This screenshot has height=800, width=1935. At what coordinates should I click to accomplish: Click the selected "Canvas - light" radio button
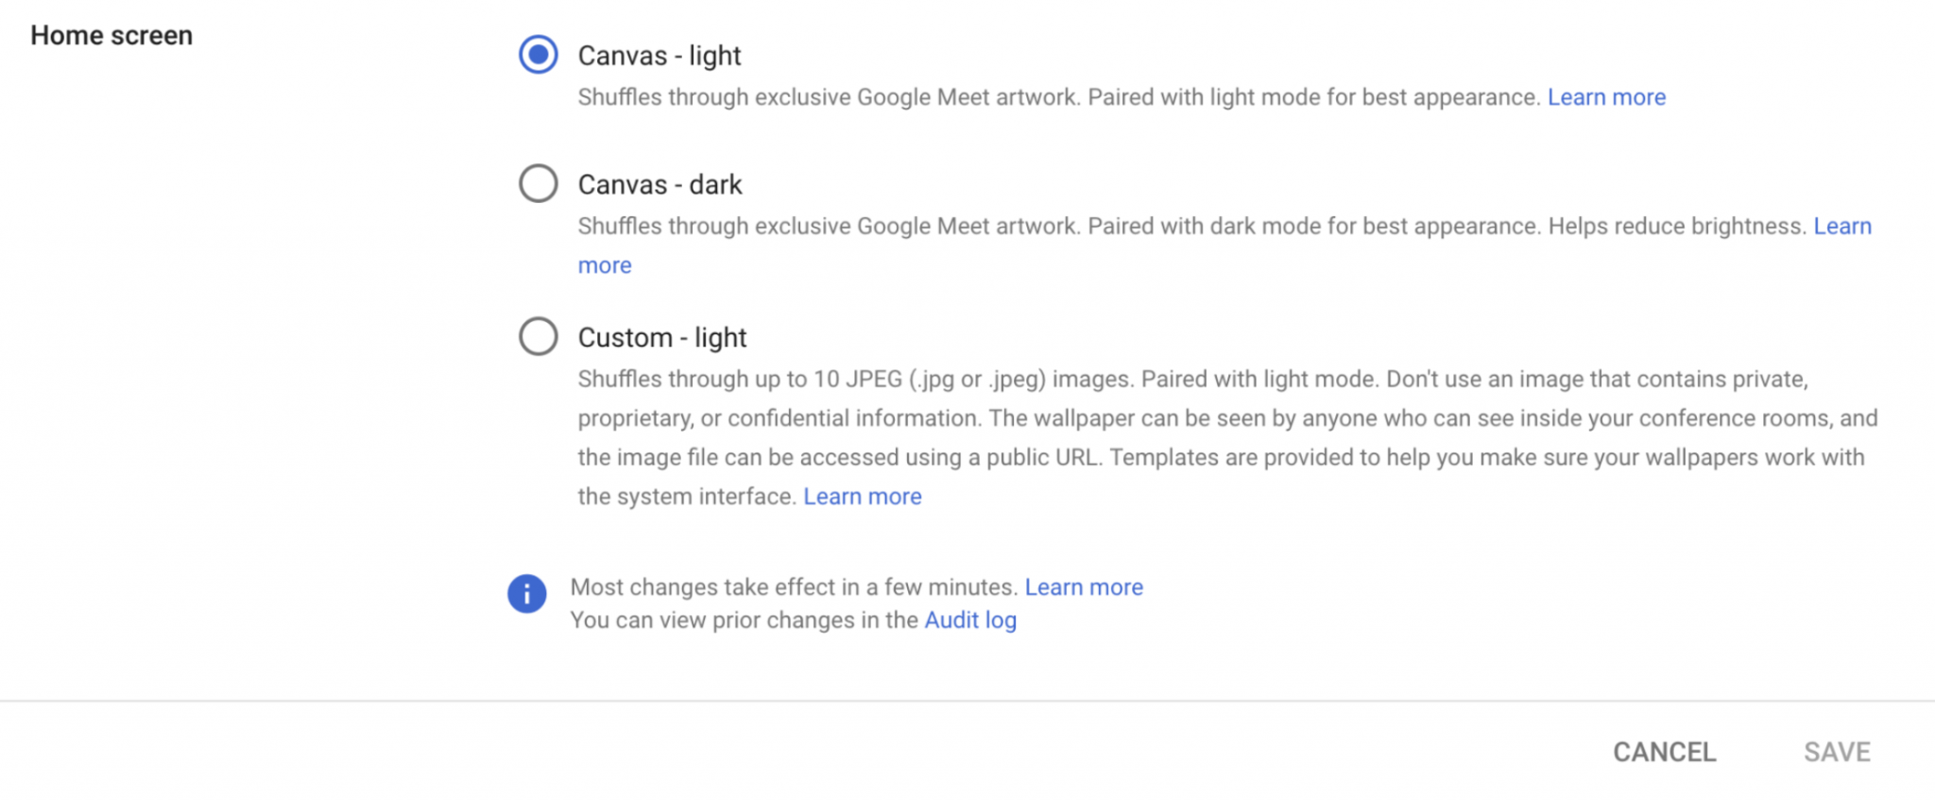click(538, 55)
